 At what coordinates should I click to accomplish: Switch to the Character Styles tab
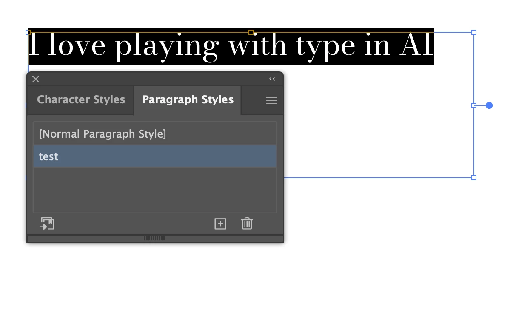tap(81, 99)
